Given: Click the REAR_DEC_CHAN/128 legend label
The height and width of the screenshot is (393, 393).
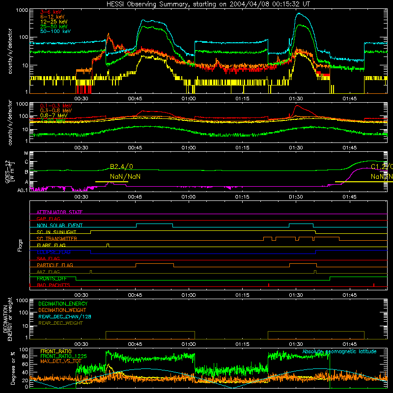Looking at the screenshot, I should (x=65, y=316).
